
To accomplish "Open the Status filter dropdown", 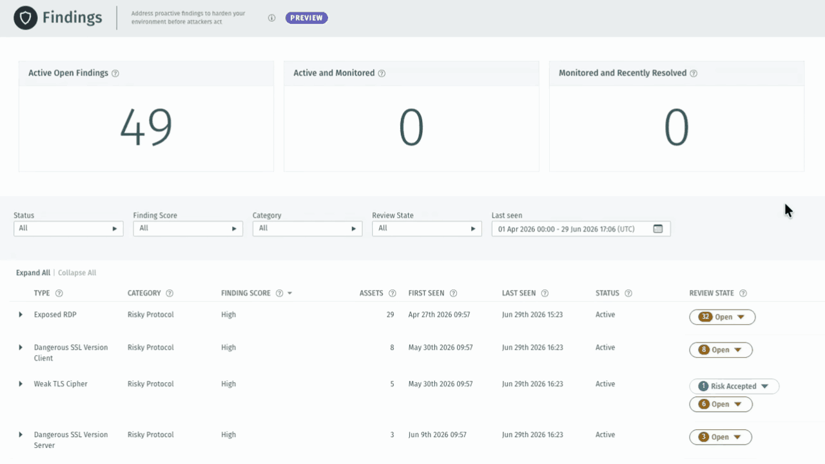I will point(68,228).
